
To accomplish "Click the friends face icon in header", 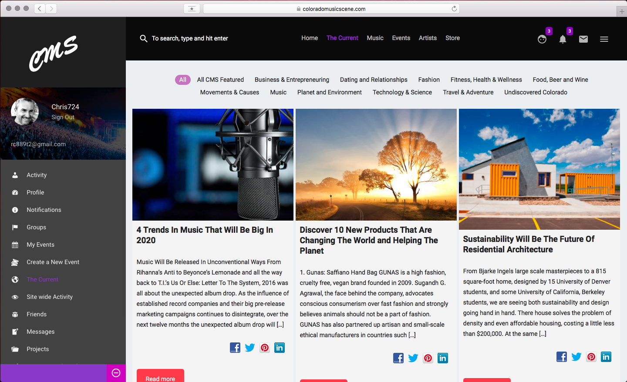I will (x=542, y=40).
